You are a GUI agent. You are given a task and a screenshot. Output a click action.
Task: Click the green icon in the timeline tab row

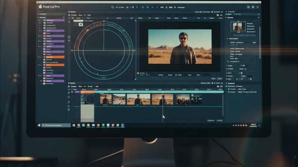click(85, 86)
